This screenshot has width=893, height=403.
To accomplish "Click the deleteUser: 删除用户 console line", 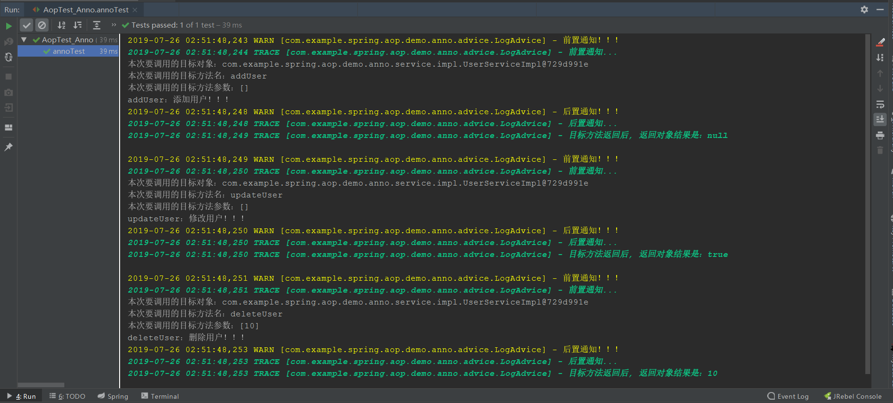I will tap(186, 337).
